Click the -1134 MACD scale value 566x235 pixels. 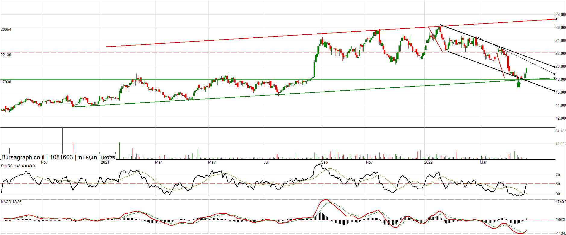[561, 233]
